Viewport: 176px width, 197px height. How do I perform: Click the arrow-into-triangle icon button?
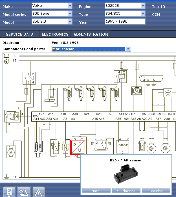[x=24, y=192]
